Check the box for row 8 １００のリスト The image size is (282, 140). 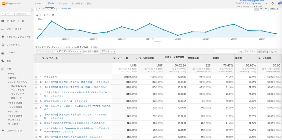coord(36,123)
